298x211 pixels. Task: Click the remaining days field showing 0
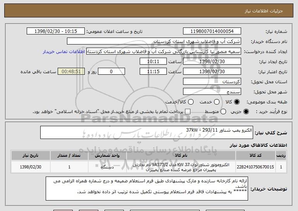click(111, 72)
